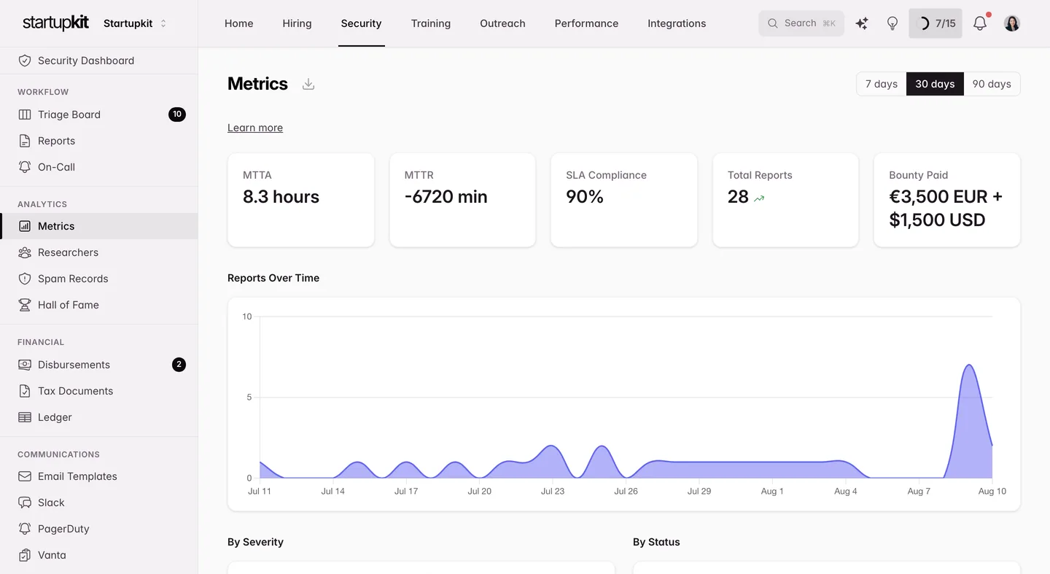Open the Hiring tab
This screenshot has width=1050, height=574.
(x=297, y=23)
